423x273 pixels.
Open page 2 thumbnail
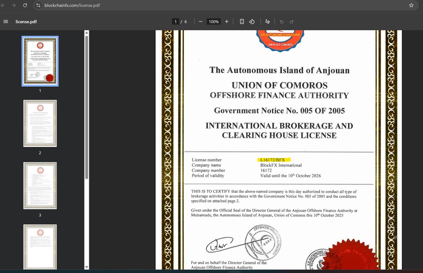tap(40, 124)
